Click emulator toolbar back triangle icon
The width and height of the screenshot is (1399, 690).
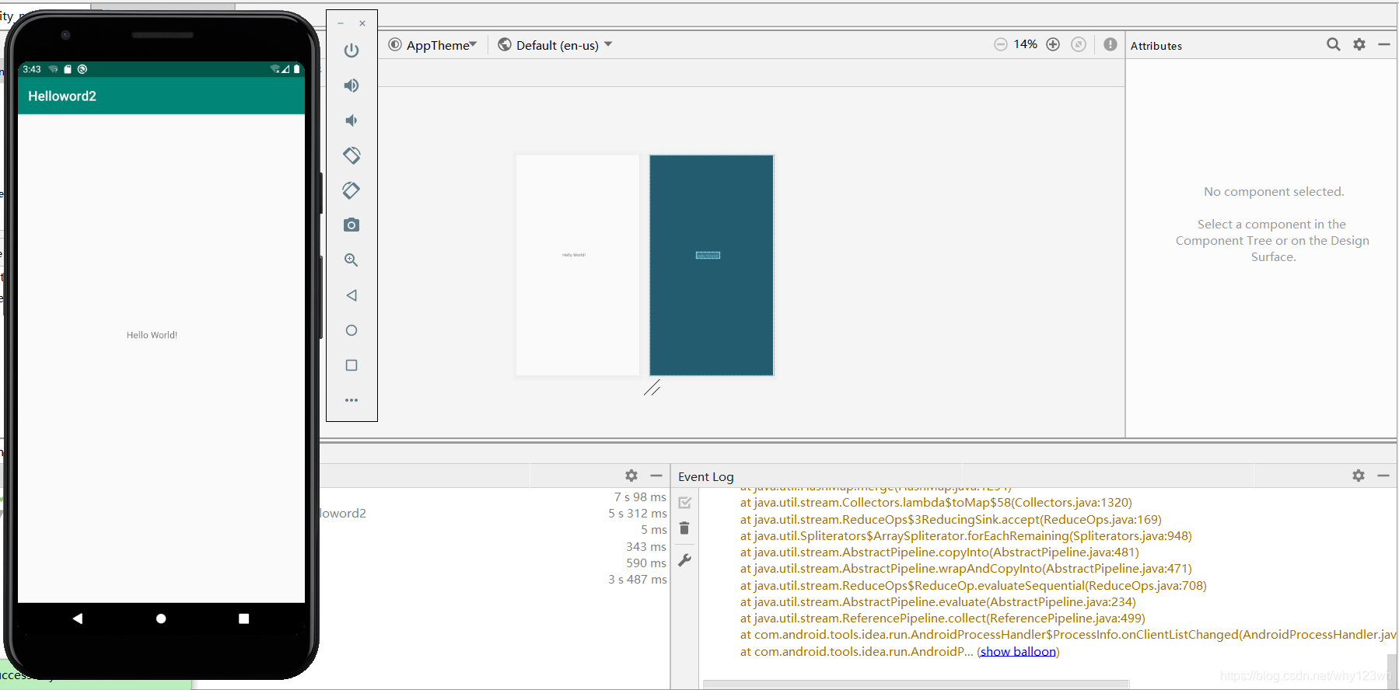point(351,295)
